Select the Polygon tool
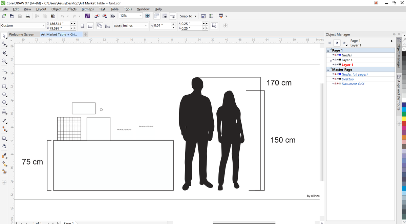 pos(4,103)
